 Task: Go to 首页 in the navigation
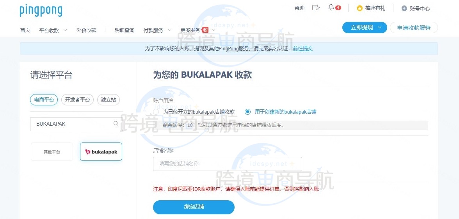[25, 30]
